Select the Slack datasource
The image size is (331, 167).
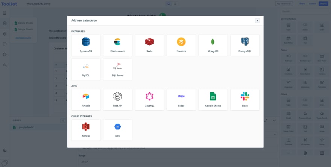click(x=245, y=100)
